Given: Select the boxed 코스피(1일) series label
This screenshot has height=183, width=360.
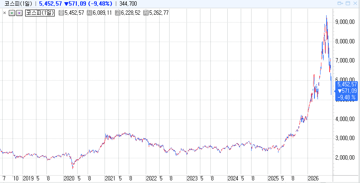Looking at the screenshot, I should coord(40,13).
